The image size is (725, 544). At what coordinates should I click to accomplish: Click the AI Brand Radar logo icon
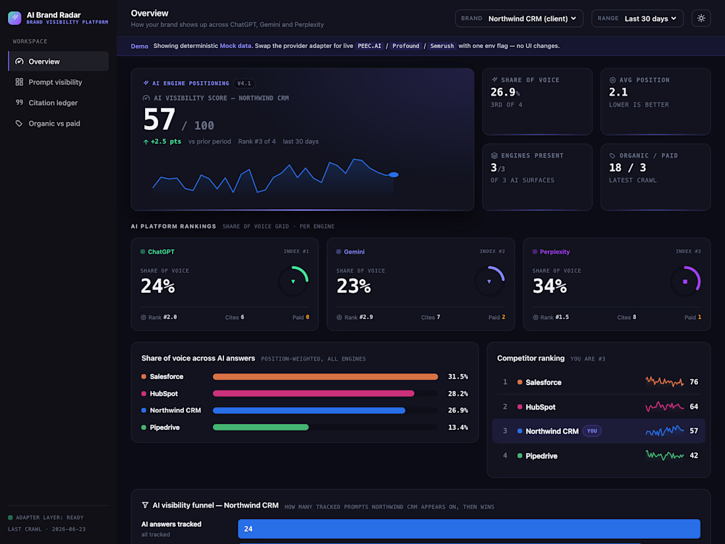point(14,18)
